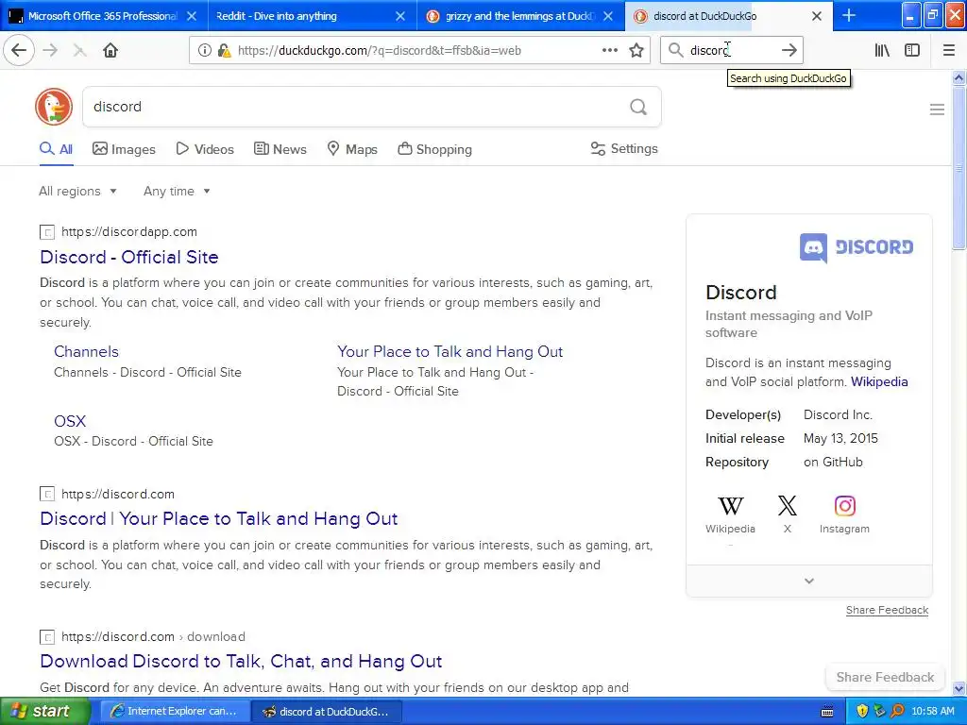Select the Shopping search category

point(434,149)
